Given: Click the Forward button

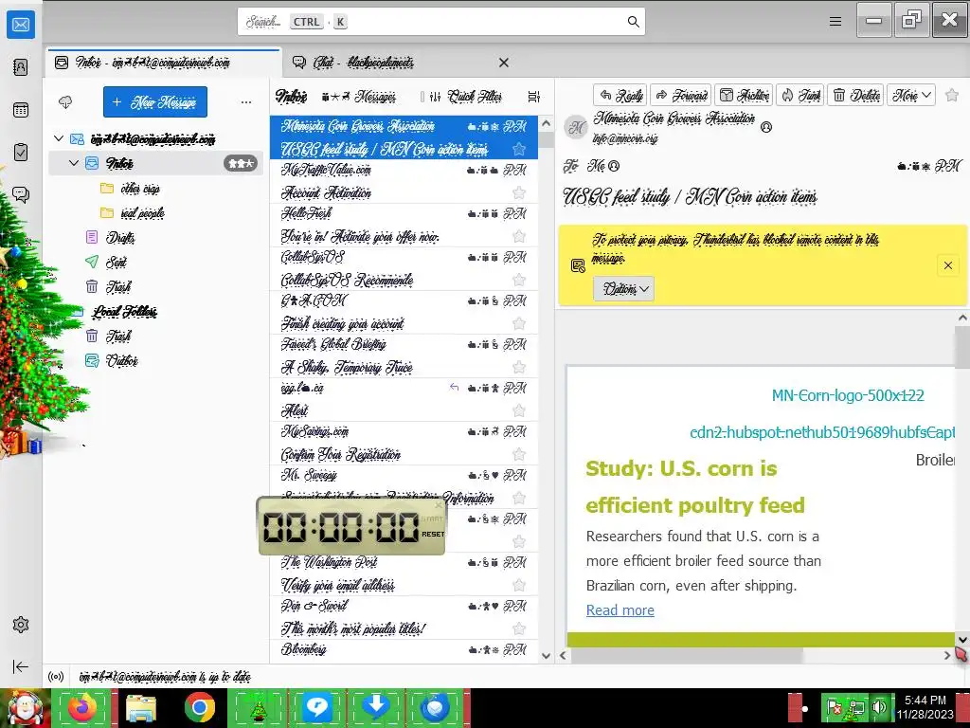Looking at the screenshot, I should click(x=680, y=96).
